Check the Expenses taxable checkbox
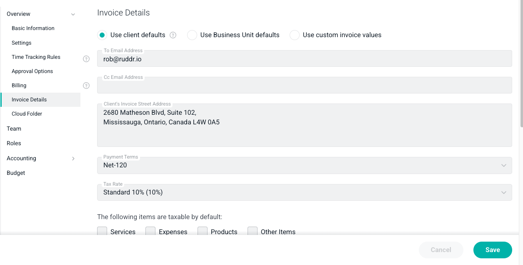The width and height of the screenshot is (523, 265). point(150,231)
